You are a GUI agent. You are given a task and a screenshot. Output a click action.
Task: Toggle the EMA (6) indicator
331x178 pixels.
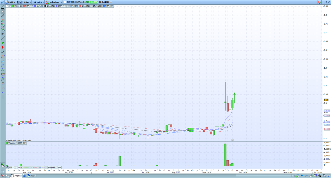(x=39, y=6)
